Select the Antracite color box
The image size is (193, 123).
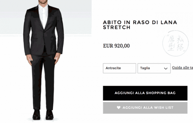click(119, 68)
